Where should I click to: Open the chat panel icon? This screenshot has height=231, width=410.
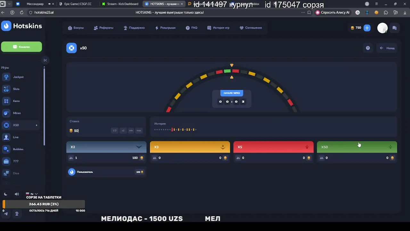[394, 28]
